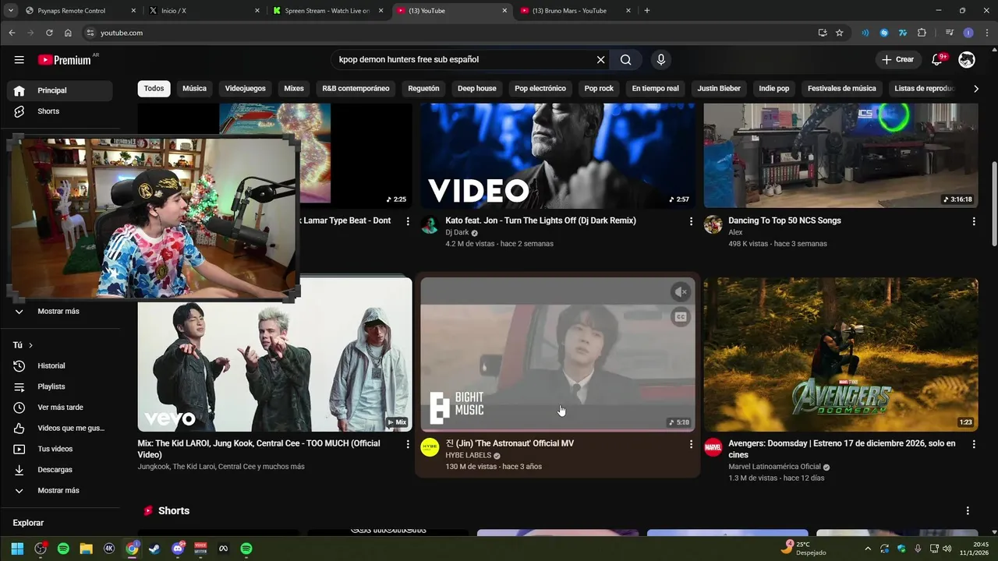Select the Pop rock chip
Viewport: 998px width, 561px height.
(599, 89)
